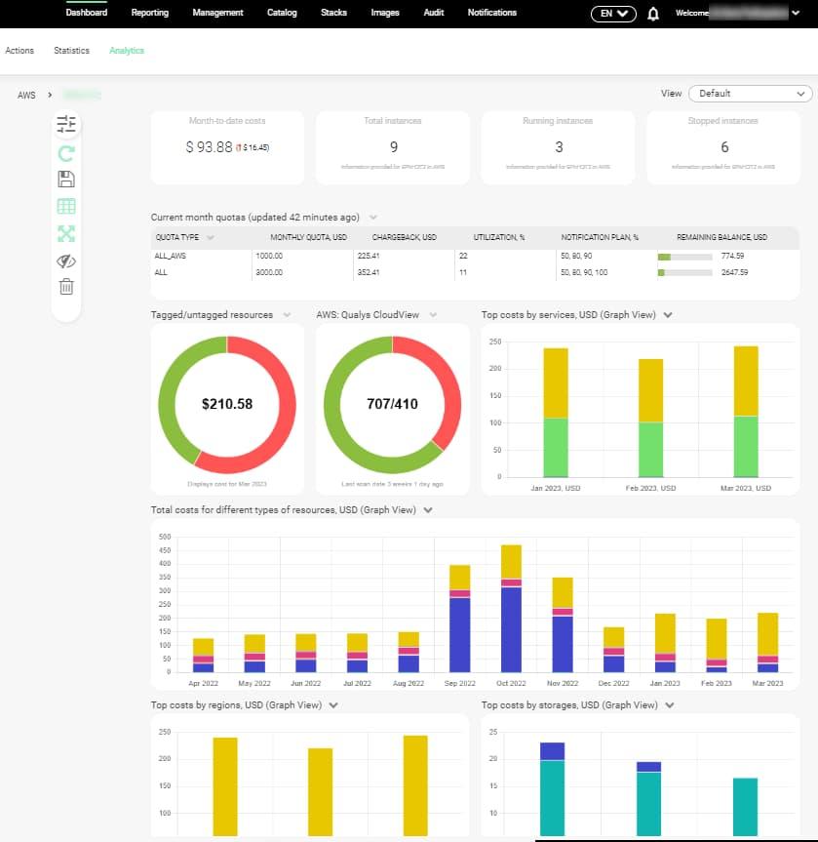Expand the Top costs by services menu
Viewport: 818px width, 842px height.
[x=669, y=314]
